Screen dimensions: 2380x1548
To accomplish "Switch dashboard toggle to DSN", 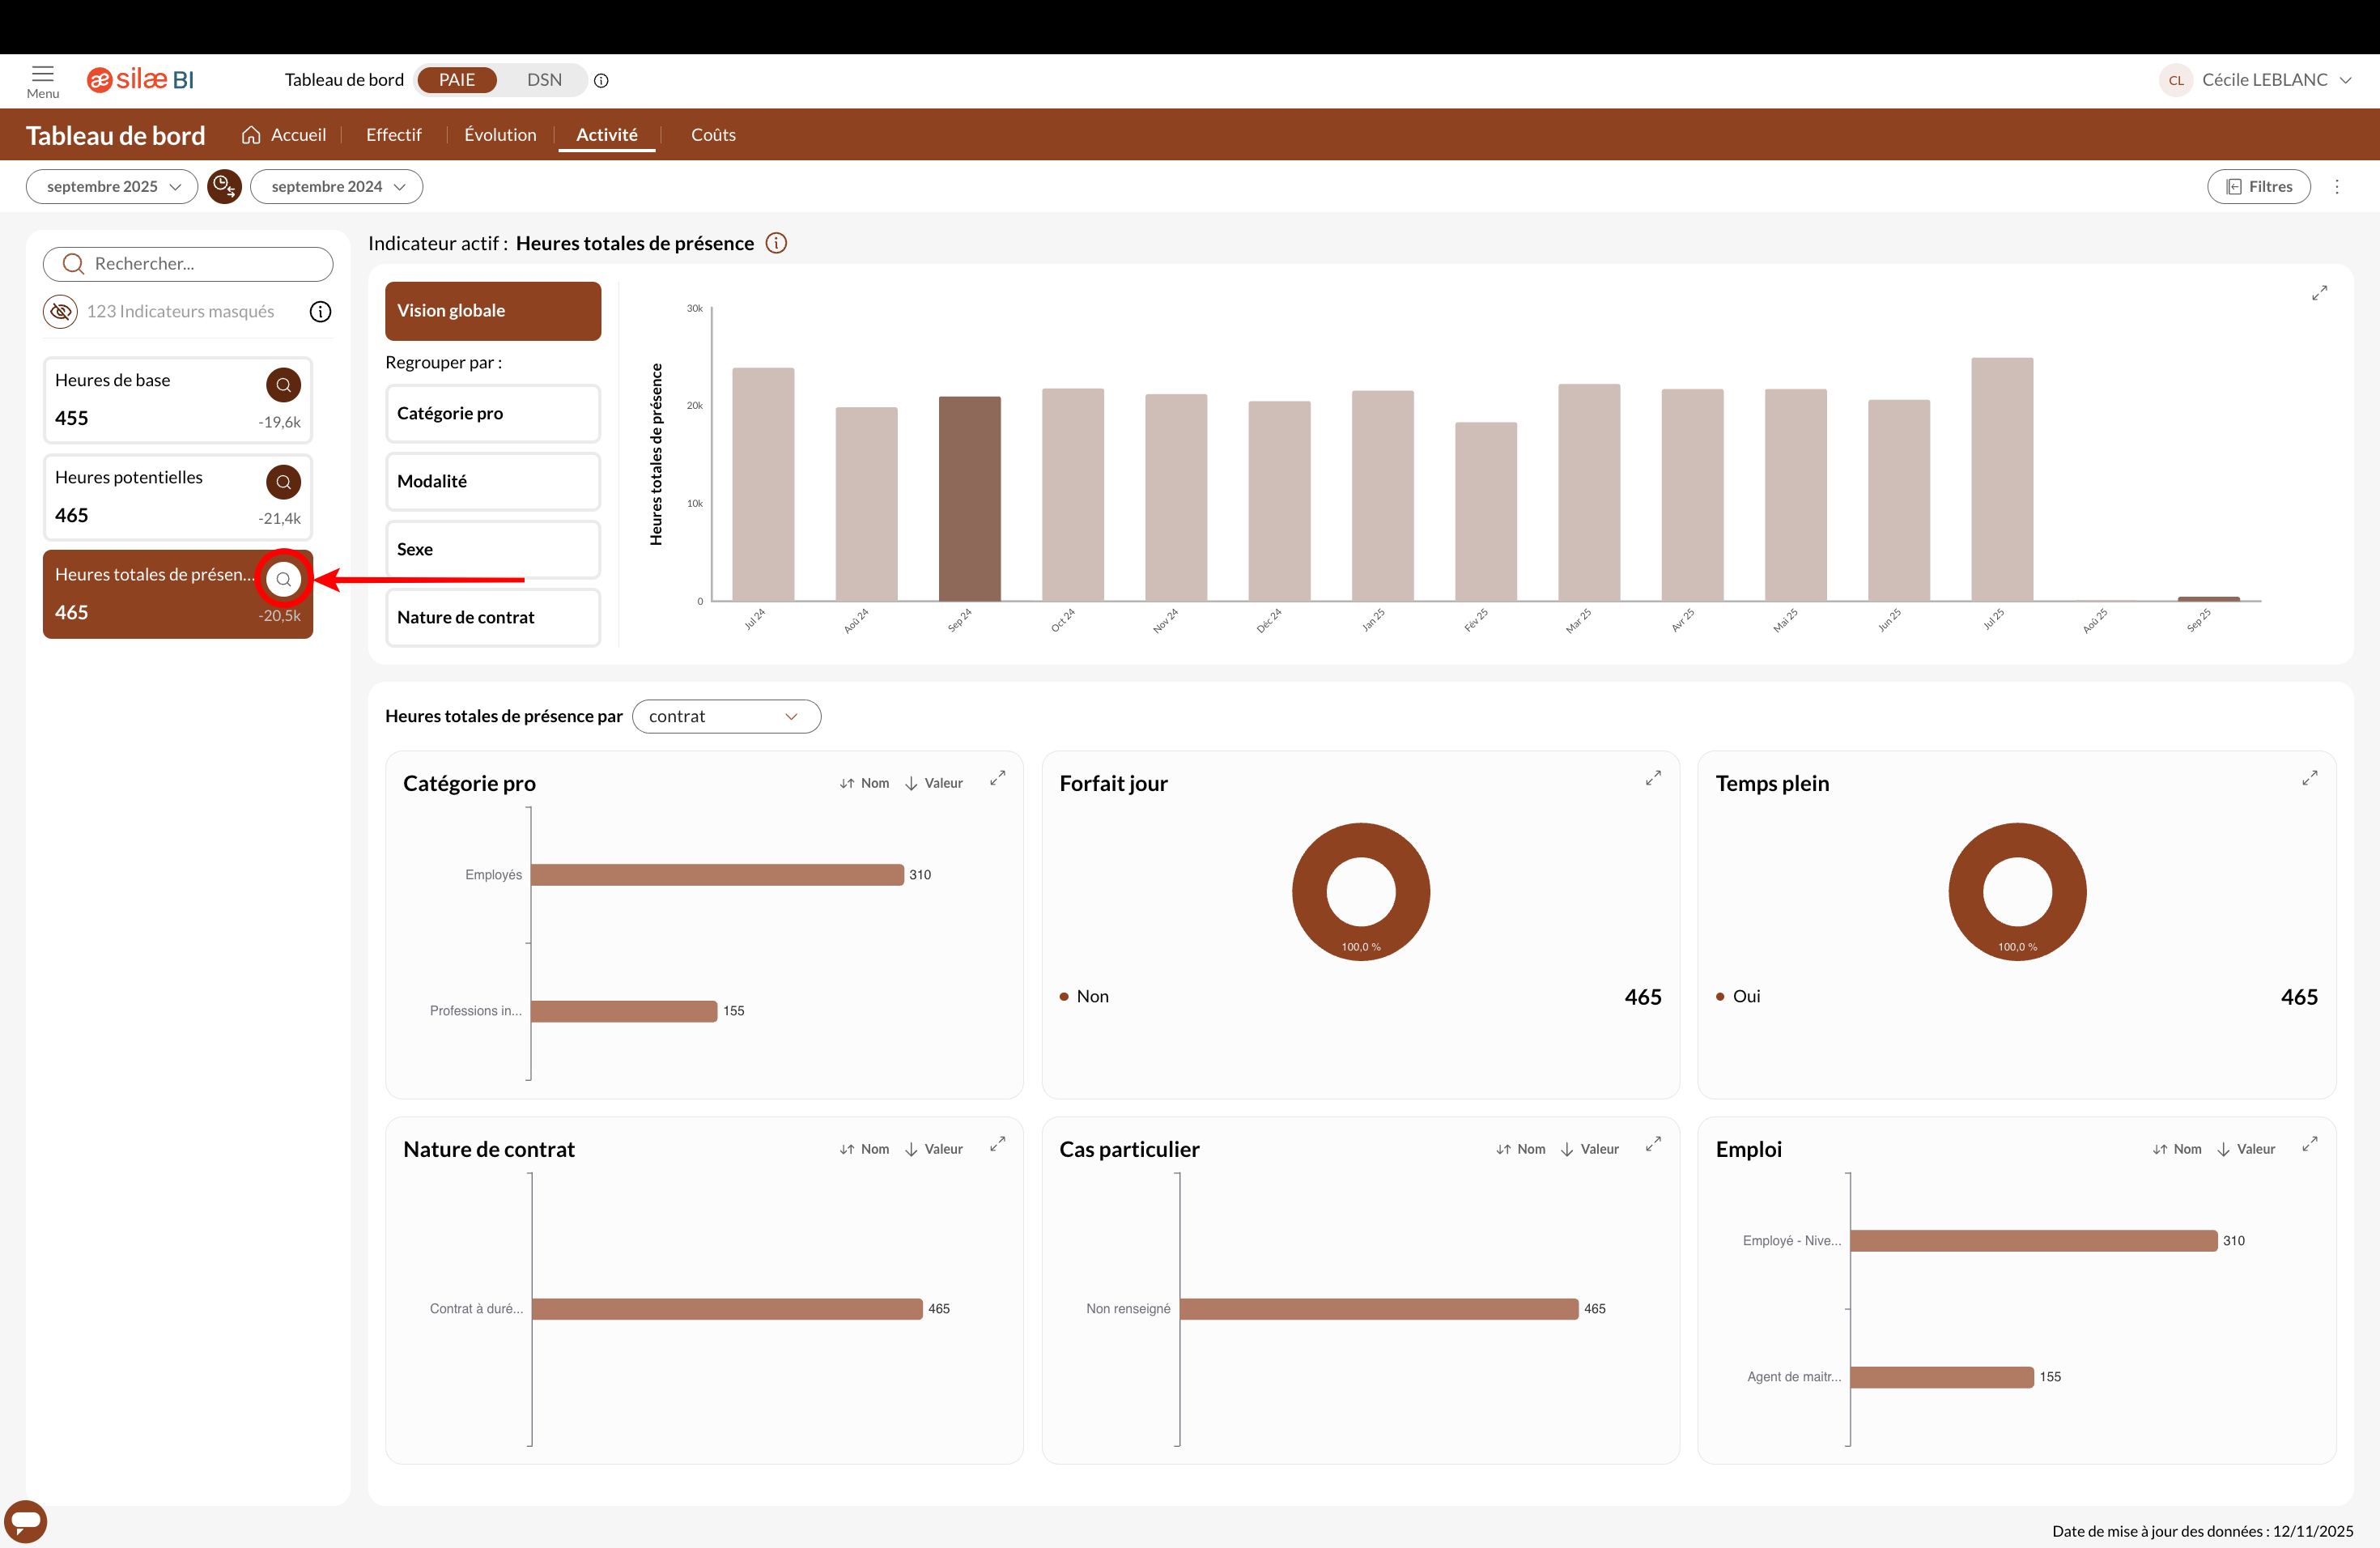I will click(x=544, y=80).
